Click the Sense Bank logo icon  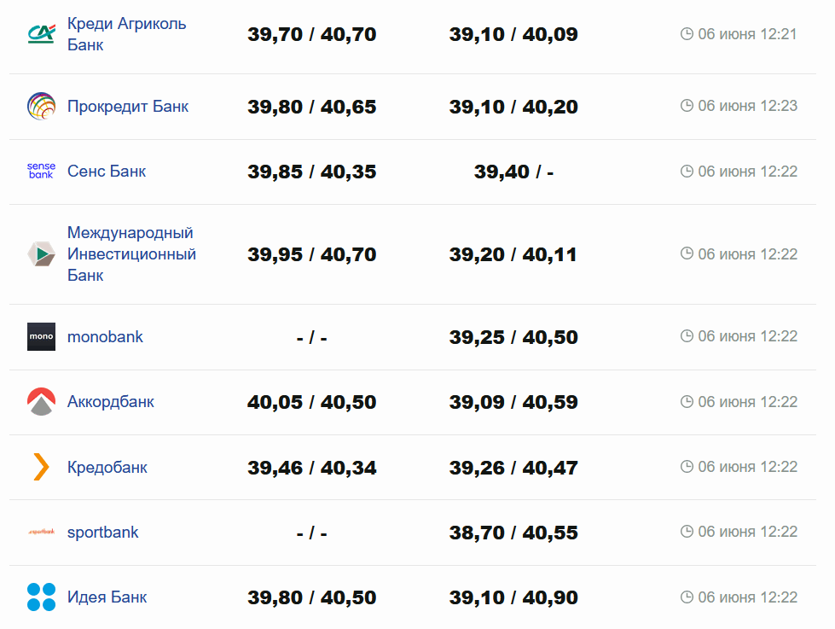41,172
